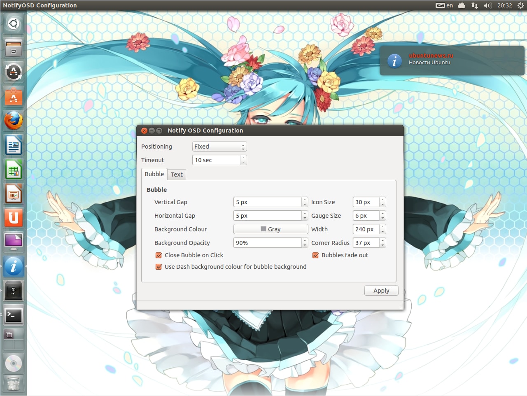
Task: Click the Corner Radius spinner arrows
Action: click(x=382, y=243)
